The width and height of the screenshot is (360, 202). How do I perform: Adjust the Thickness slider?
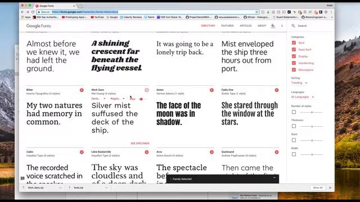(312, 126)
